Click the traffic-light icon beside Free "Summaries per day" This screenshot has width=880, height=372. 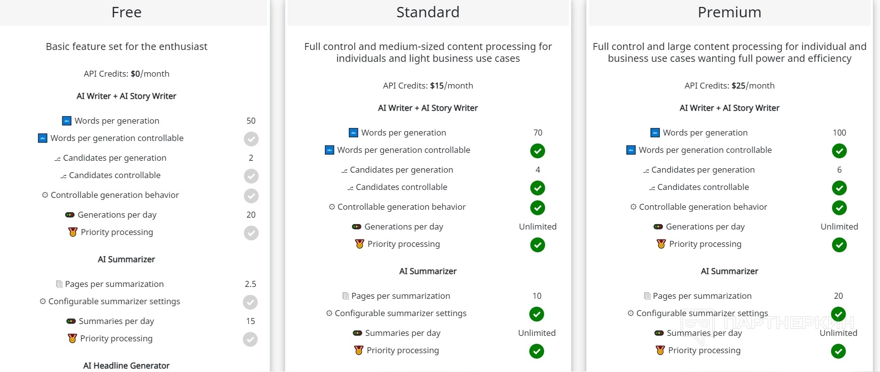pyautogui.click(x=71, y=321)
